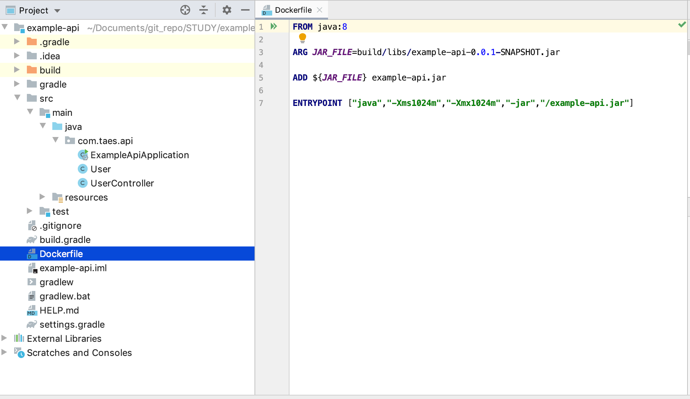
Task: Select the gradlew file
Action: 57,282
